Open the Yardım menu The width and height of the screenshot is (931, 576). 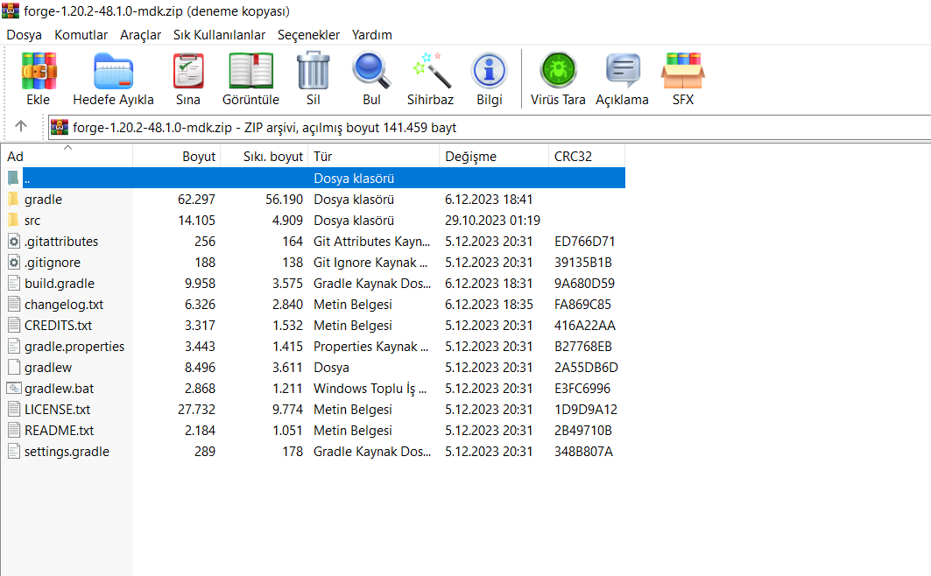[371, 35]
